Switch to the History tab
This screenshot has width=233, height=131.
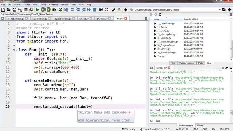200,126
